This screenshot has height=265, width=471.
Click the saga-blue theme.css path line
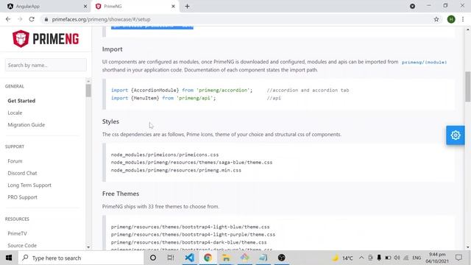click(191, 162)
